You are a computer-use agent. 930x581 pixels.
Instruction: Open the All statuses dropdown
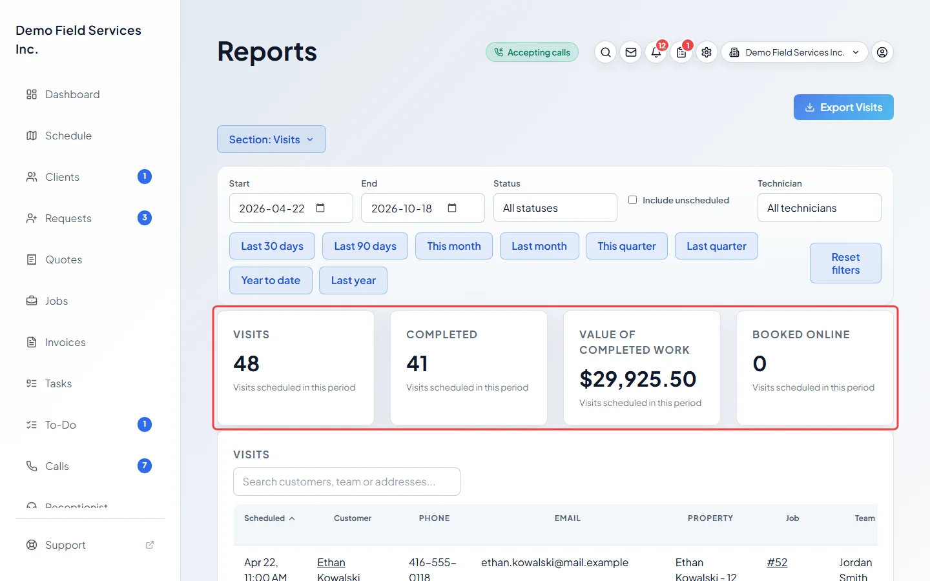[x=555, y=208]
